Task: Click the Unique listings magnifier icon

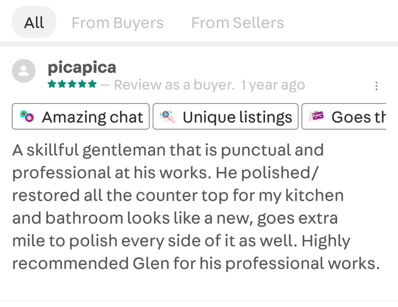Action: 168,116
